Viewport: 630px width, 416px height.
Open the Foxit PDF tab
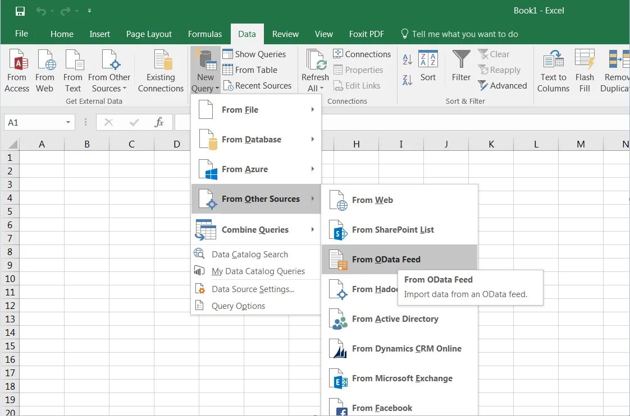tap(367, 34)
